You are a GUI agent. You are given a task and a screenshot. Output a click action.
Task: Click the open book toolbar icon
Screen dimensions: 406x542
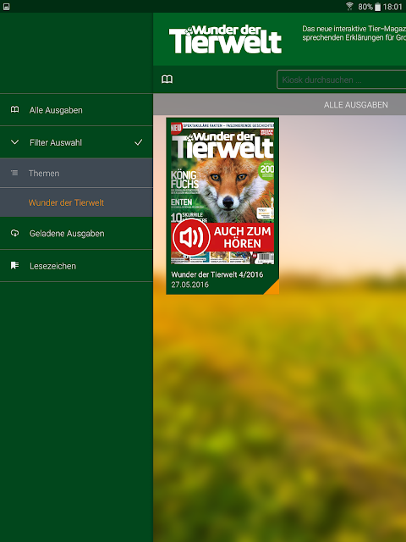167,80
